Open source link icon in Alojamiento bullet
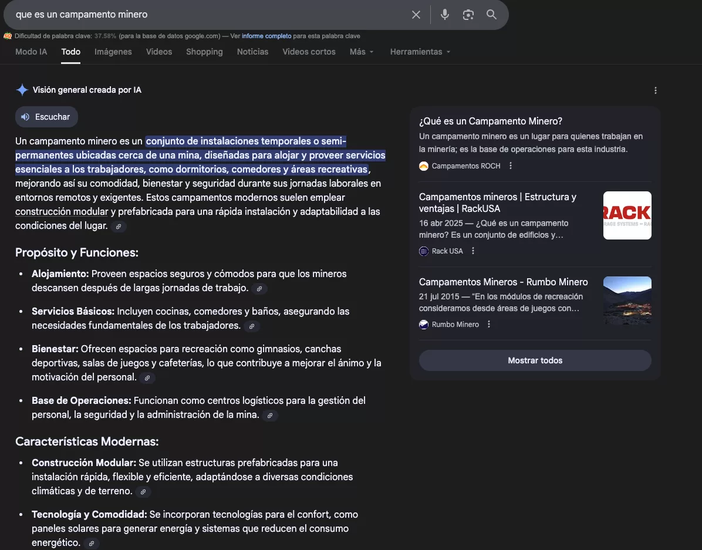The image size is (702, 550). point(259,289)
